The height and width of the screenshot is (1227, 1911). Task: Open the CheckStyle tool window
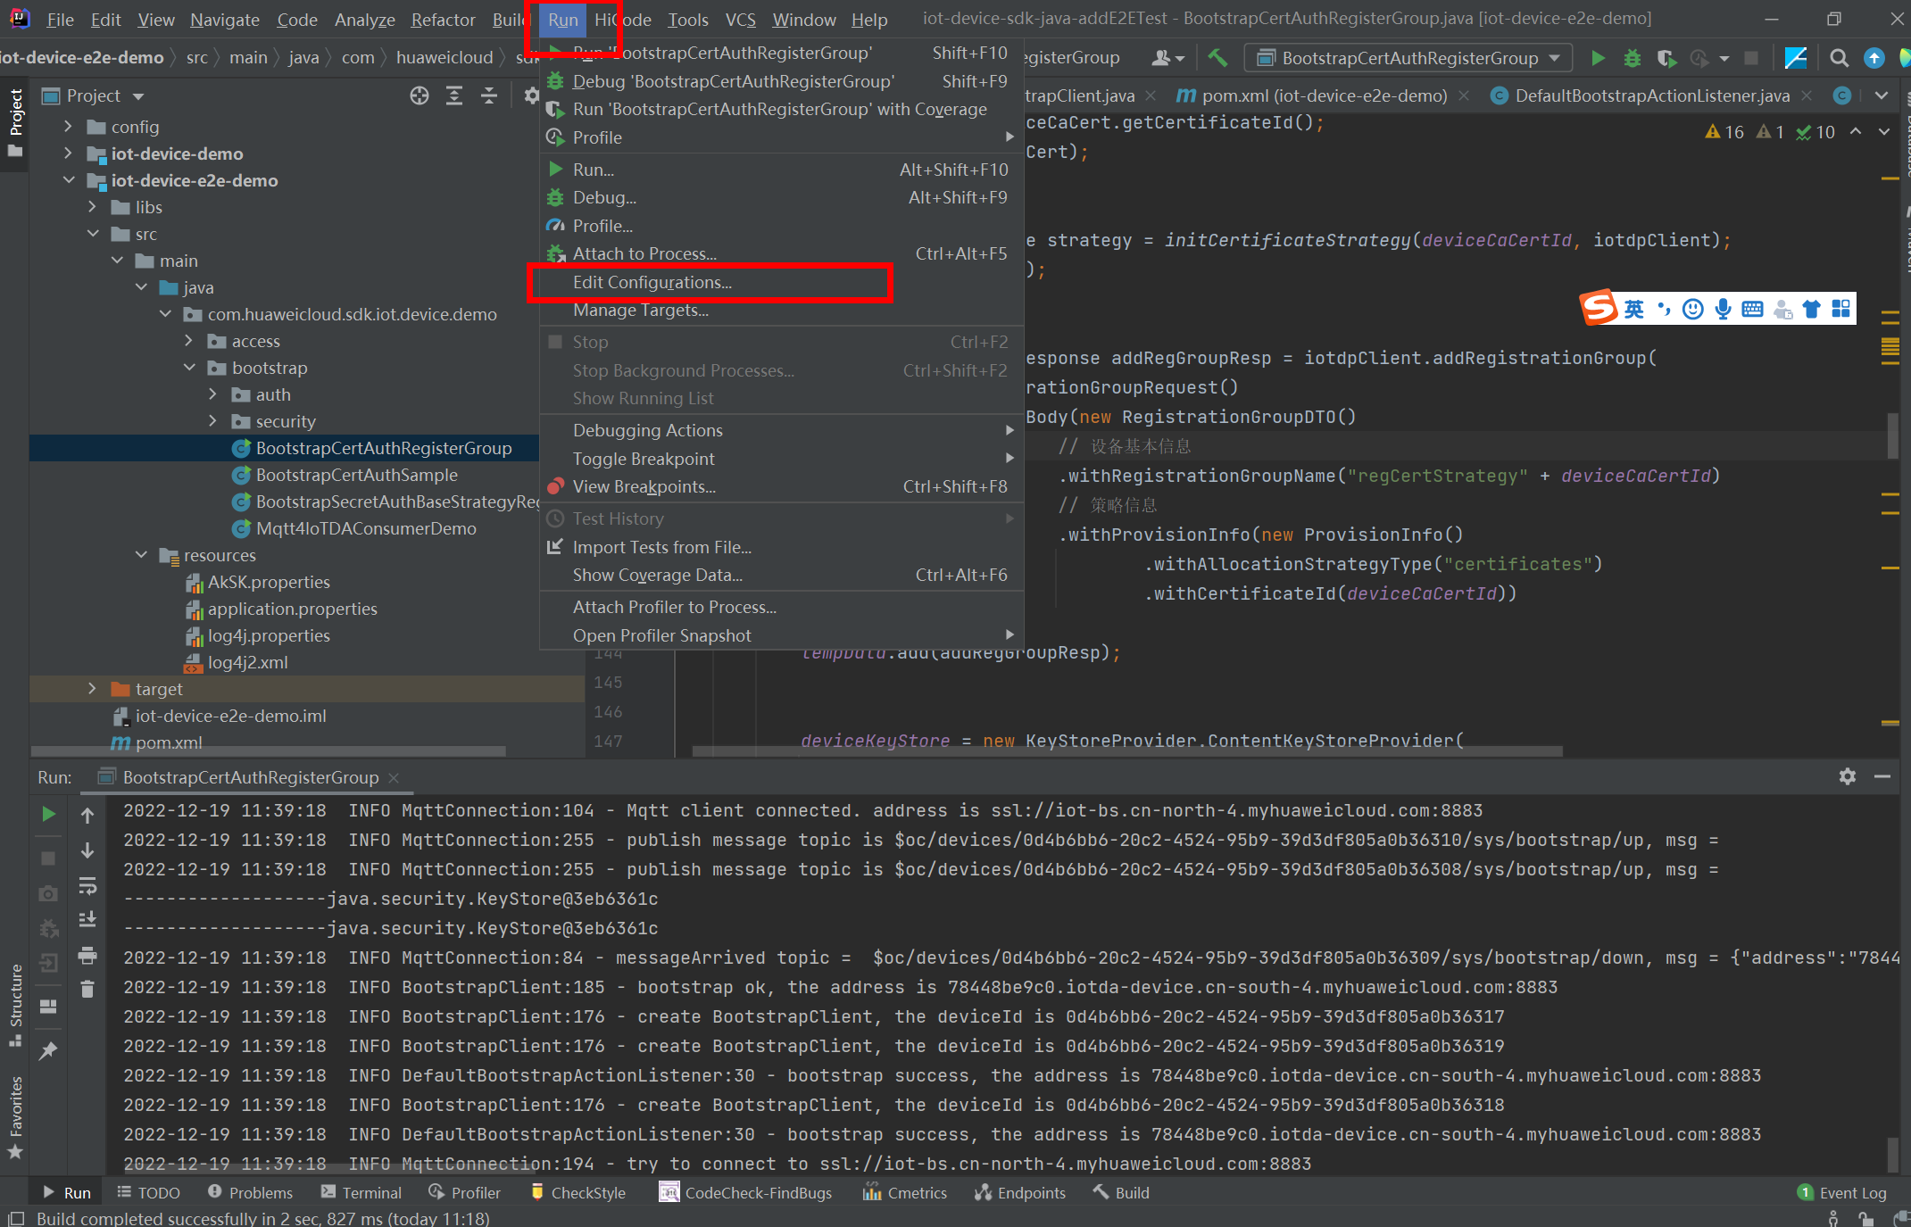tap(577, 1193)
